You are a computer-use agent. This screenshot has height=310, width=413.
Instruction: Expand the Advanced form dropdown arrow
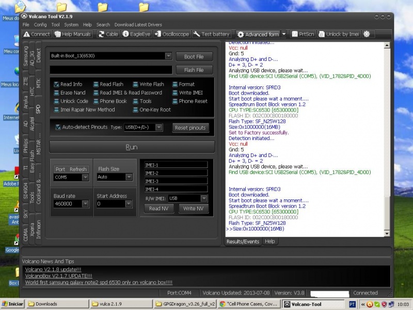point(283,34)
